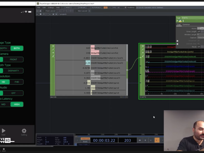
Task: Click the viewer active icon on oscin1 node
Action: click(53, 46)
